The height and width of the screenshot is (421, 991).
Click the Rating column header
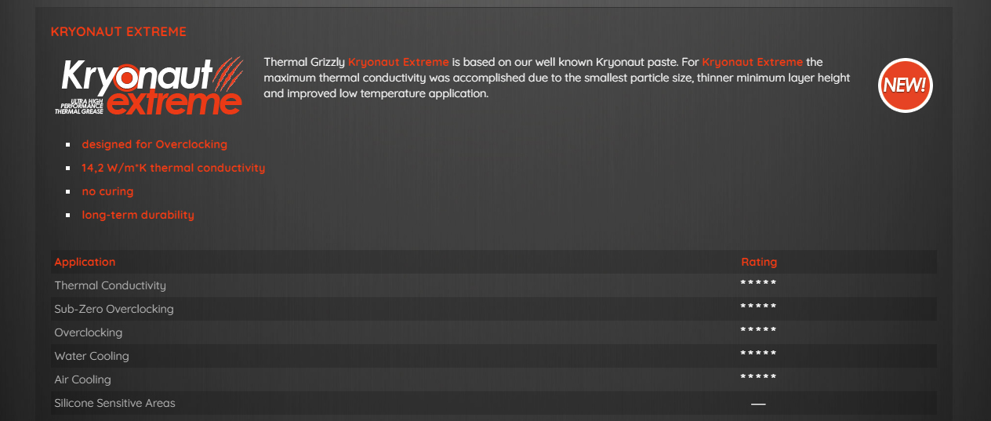[x=759, y=262]
